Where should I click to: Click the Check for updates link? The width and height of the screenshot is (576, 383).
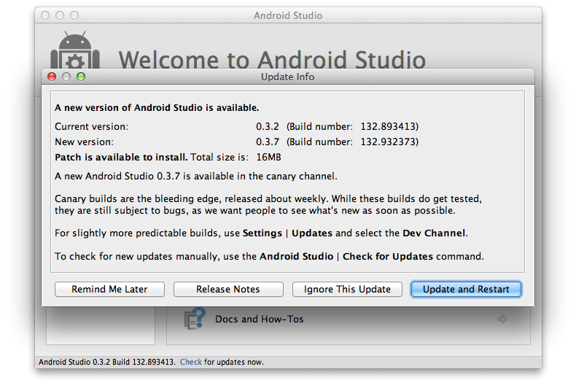[190, 362]
